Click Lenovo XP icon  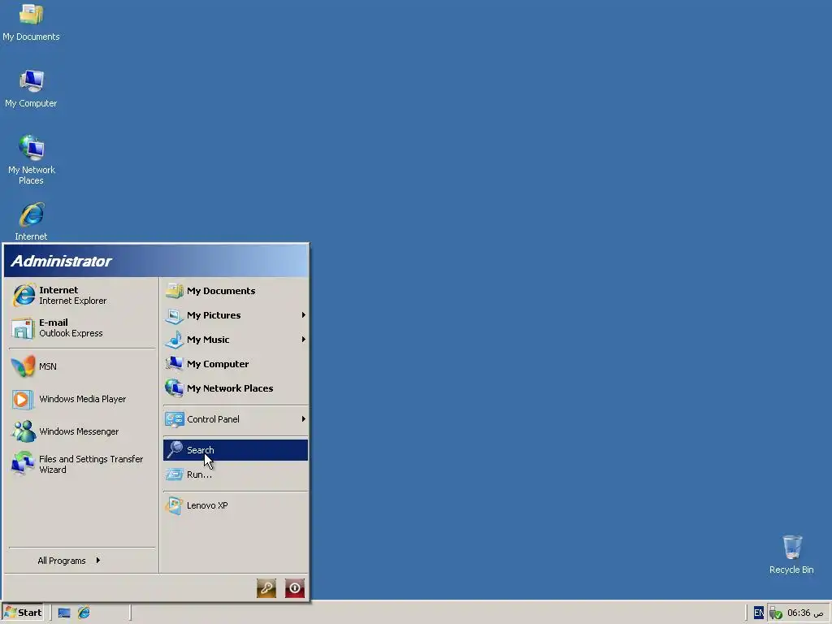174,505
